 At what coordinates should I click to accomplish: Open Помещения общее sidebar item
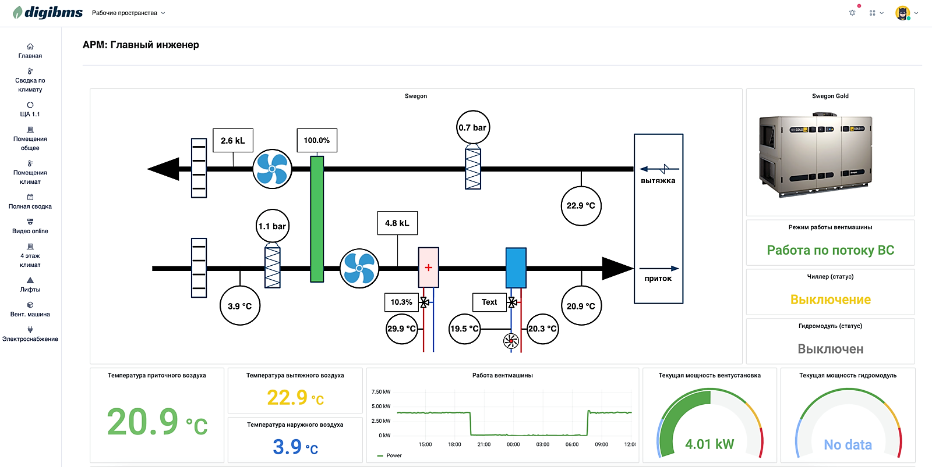coord(30,138)
